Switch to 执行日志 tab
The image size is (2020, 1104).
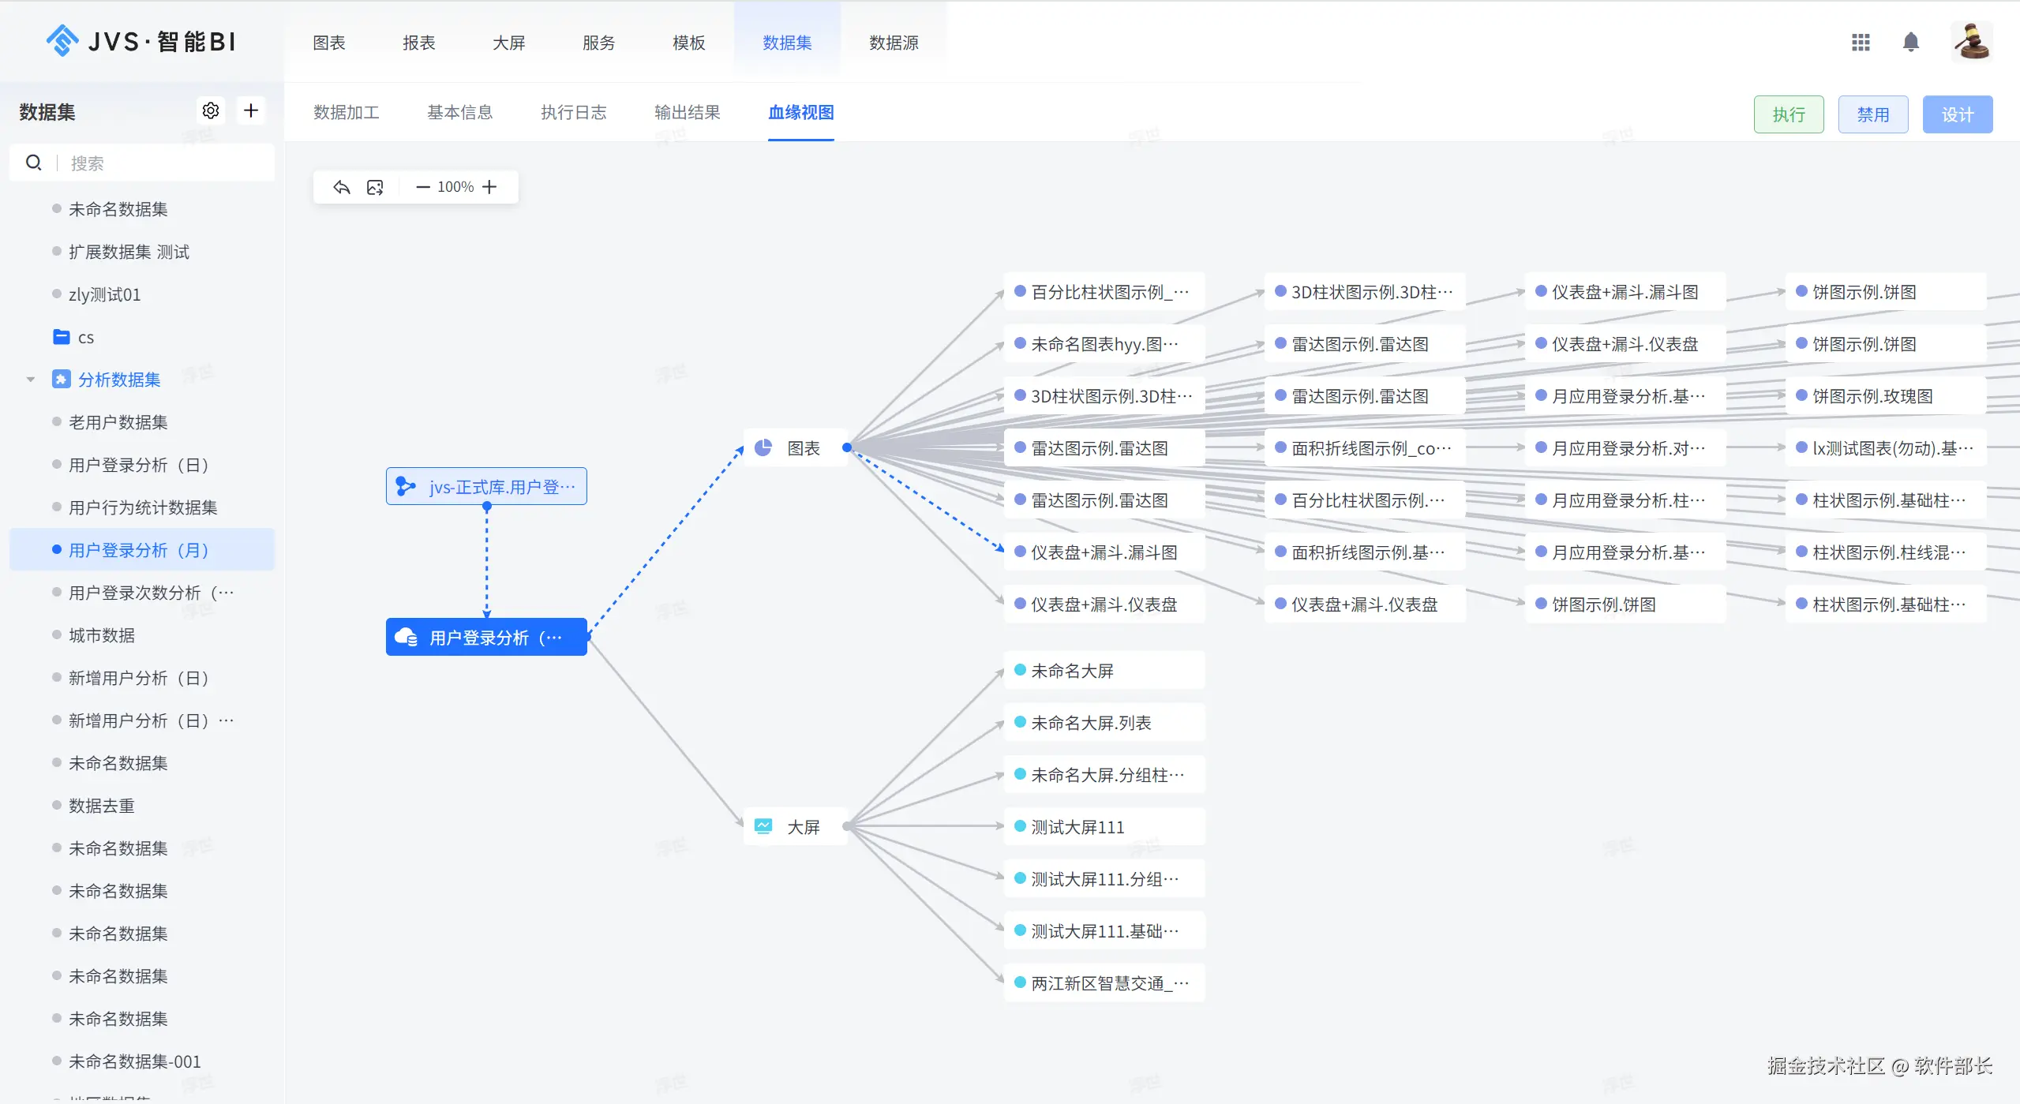coord(573,112)
